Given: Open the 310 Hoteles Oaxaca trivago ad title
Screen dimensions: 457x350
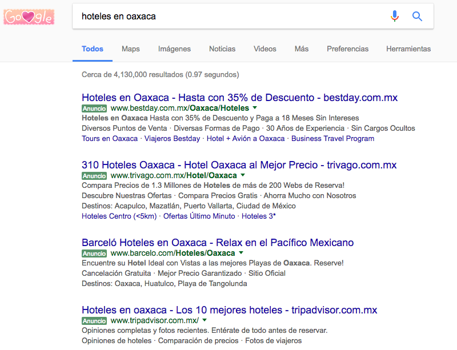Looking at the screenshot, I should point(239,165).
